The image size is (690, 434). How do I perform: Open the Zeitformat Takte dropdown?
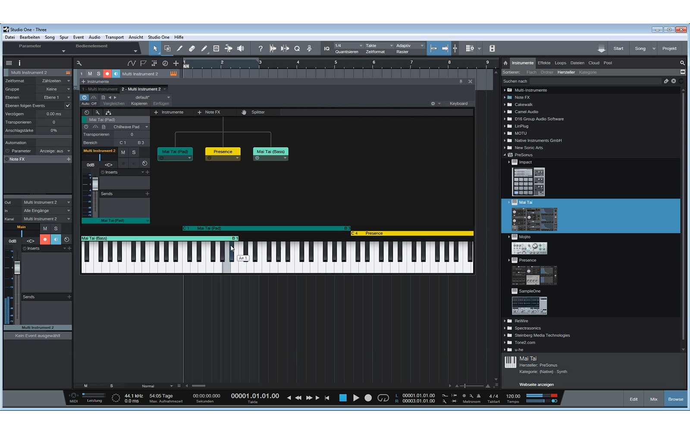[379, 46]
